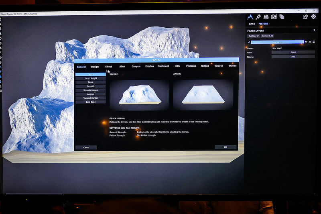Screen dimensions: 321x214
Task: Open the map icon panel
Action: (x=274, y=17)
